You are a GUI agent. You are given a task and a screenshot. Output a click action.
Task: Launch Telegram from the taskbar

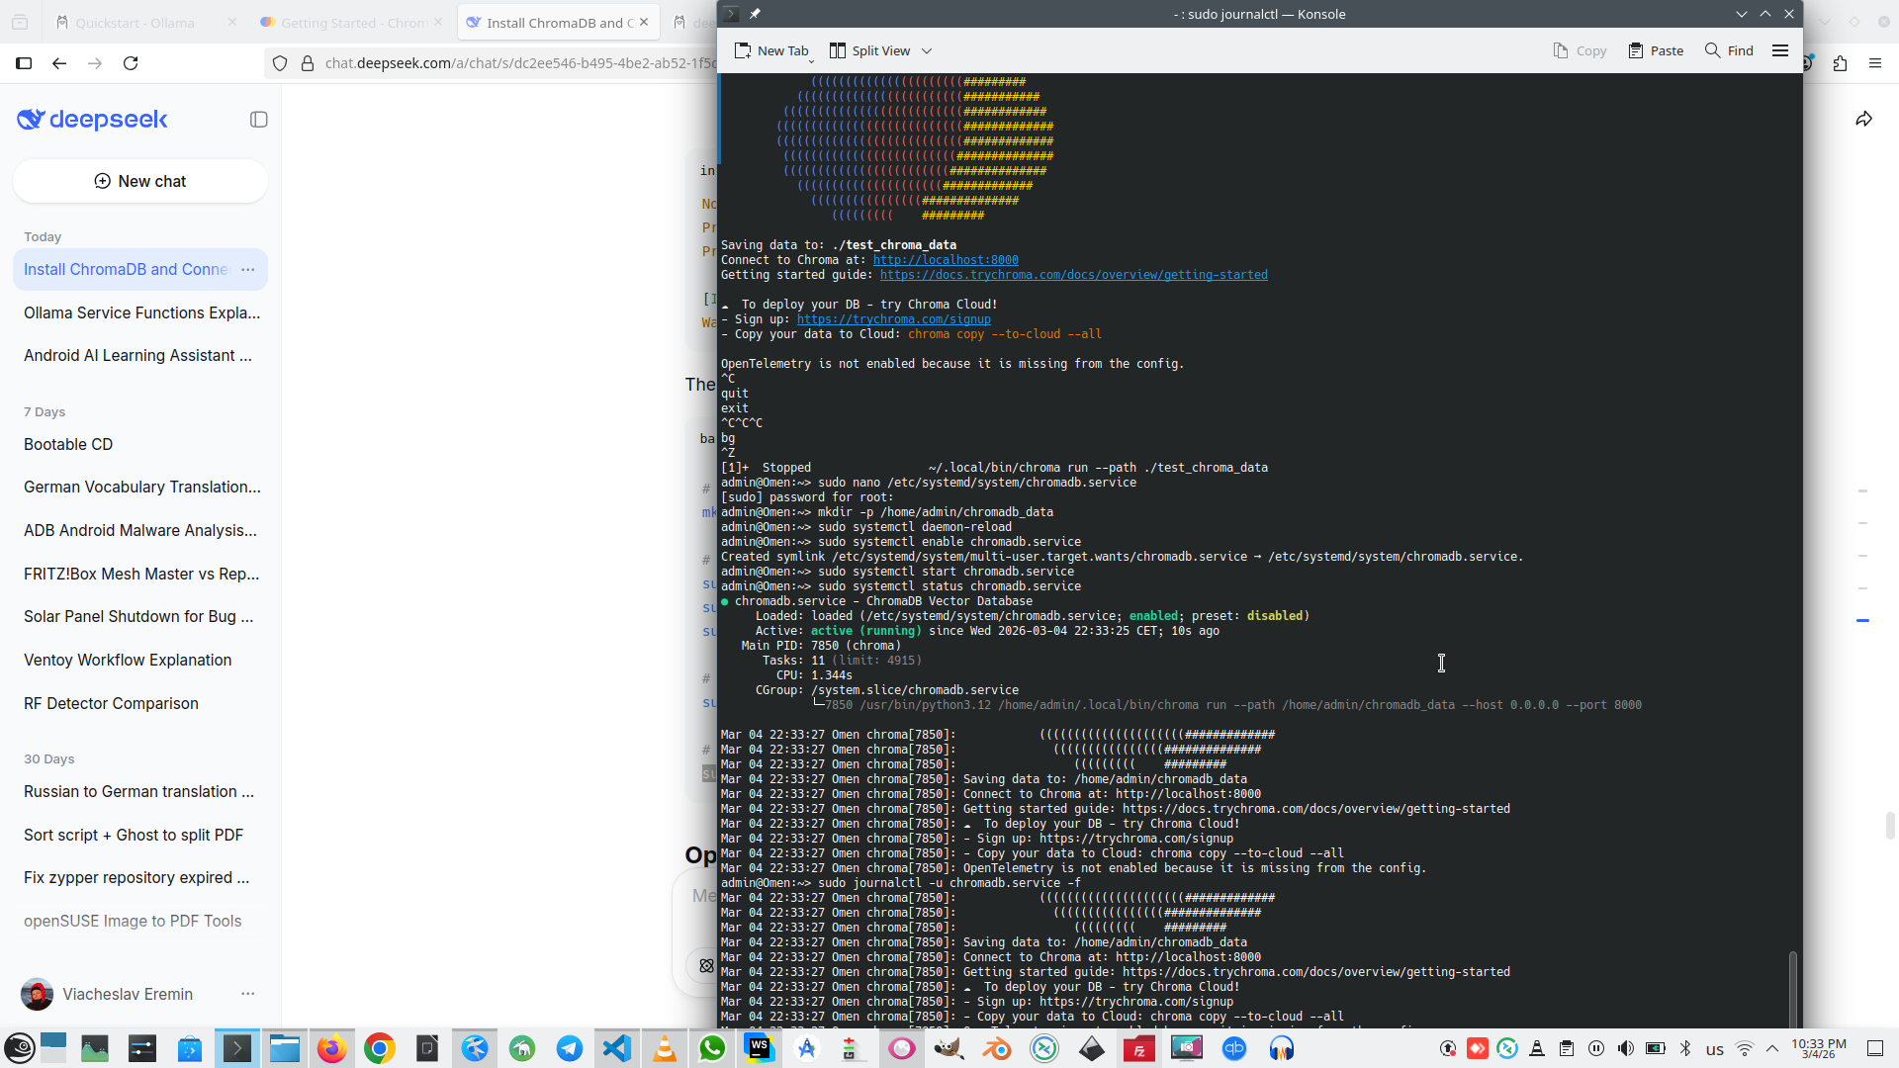[570, 1048]
